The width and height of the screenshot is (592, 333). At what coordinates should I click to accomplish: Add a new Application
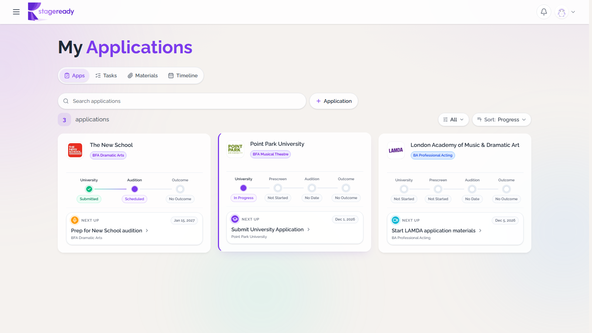334,101
